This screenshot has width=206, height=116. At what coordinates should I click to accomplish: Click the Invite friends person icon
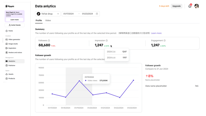[10, 25]
